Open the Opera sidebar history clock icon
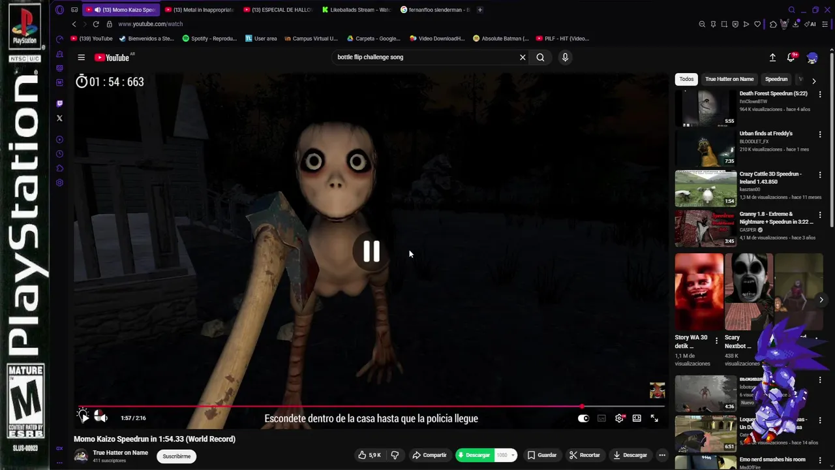The height and width of the screenshot is (470, 835). pyautogui.click(x=59, y=154)
